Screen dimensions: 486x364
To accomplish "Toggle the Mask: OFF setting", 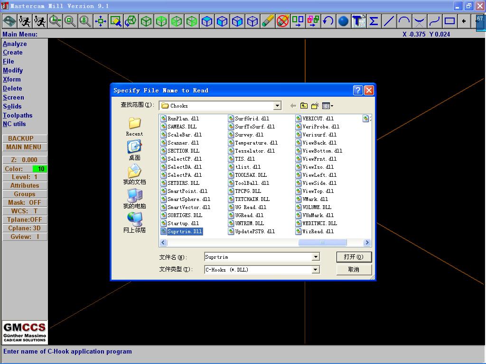I will 25,202.
